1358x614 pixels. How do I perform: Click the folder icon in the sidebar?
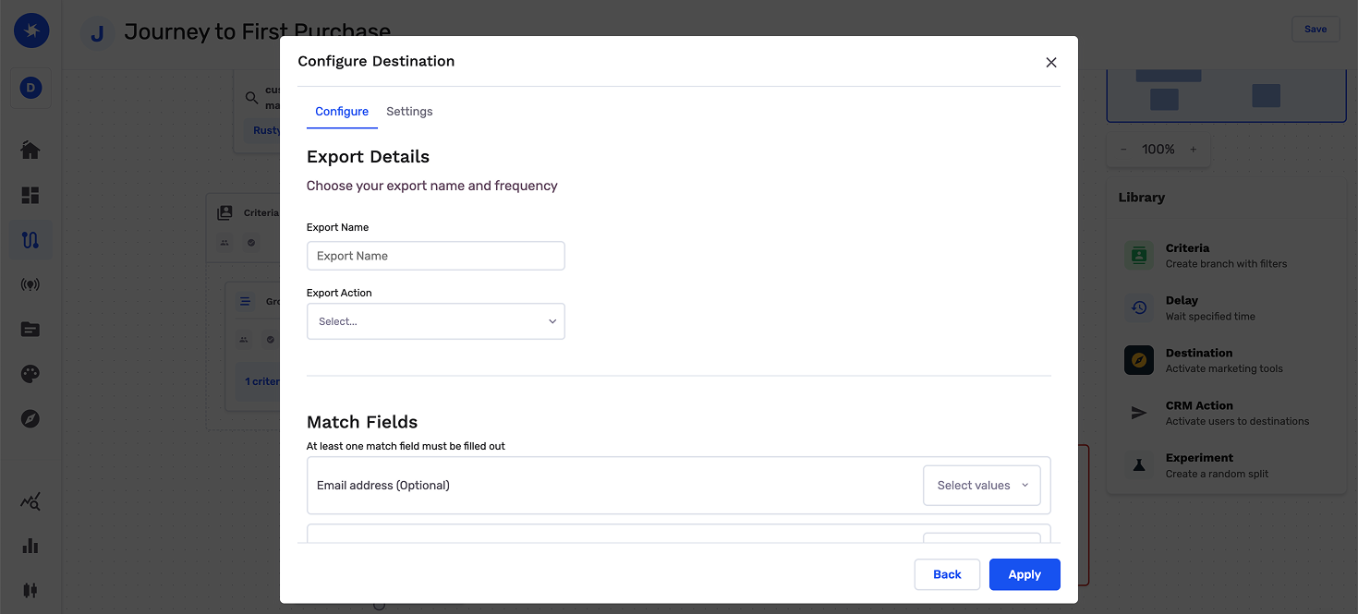tap(30, 329)
